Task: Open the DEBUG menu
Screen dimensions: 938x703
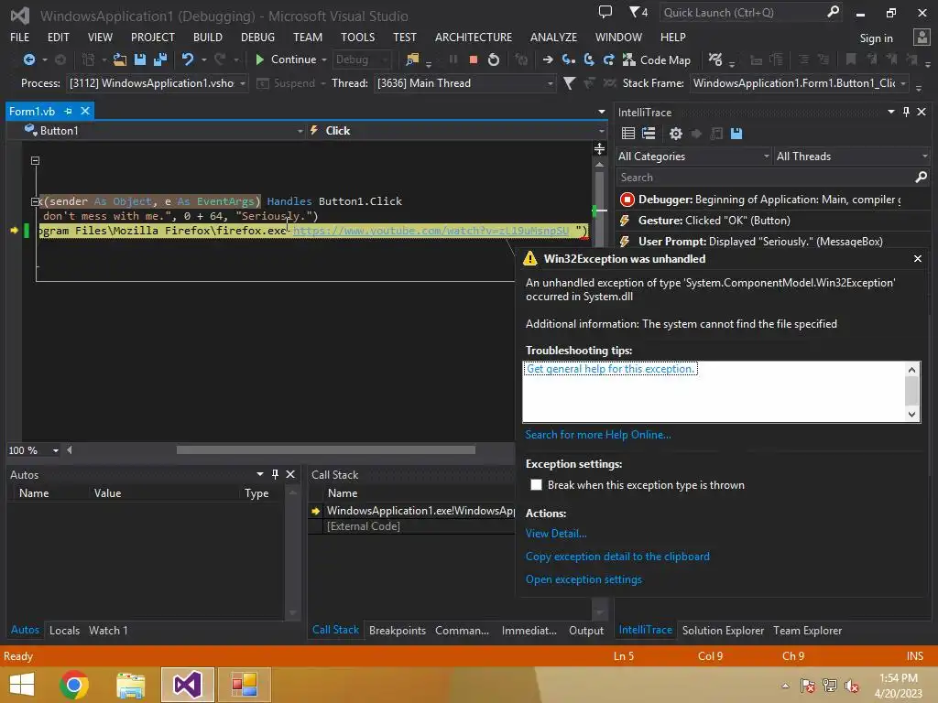Action: (257, 37)
